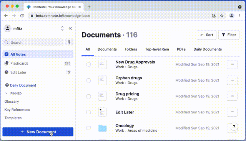246x141 pixels.
Task: Open Flashcards in the sidebar
Action: (38, 63)
